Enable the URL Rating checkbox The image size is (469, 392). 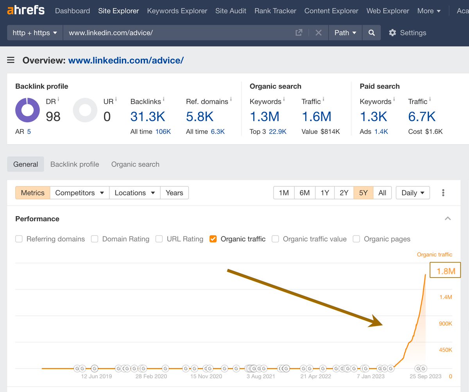[159, 239]
